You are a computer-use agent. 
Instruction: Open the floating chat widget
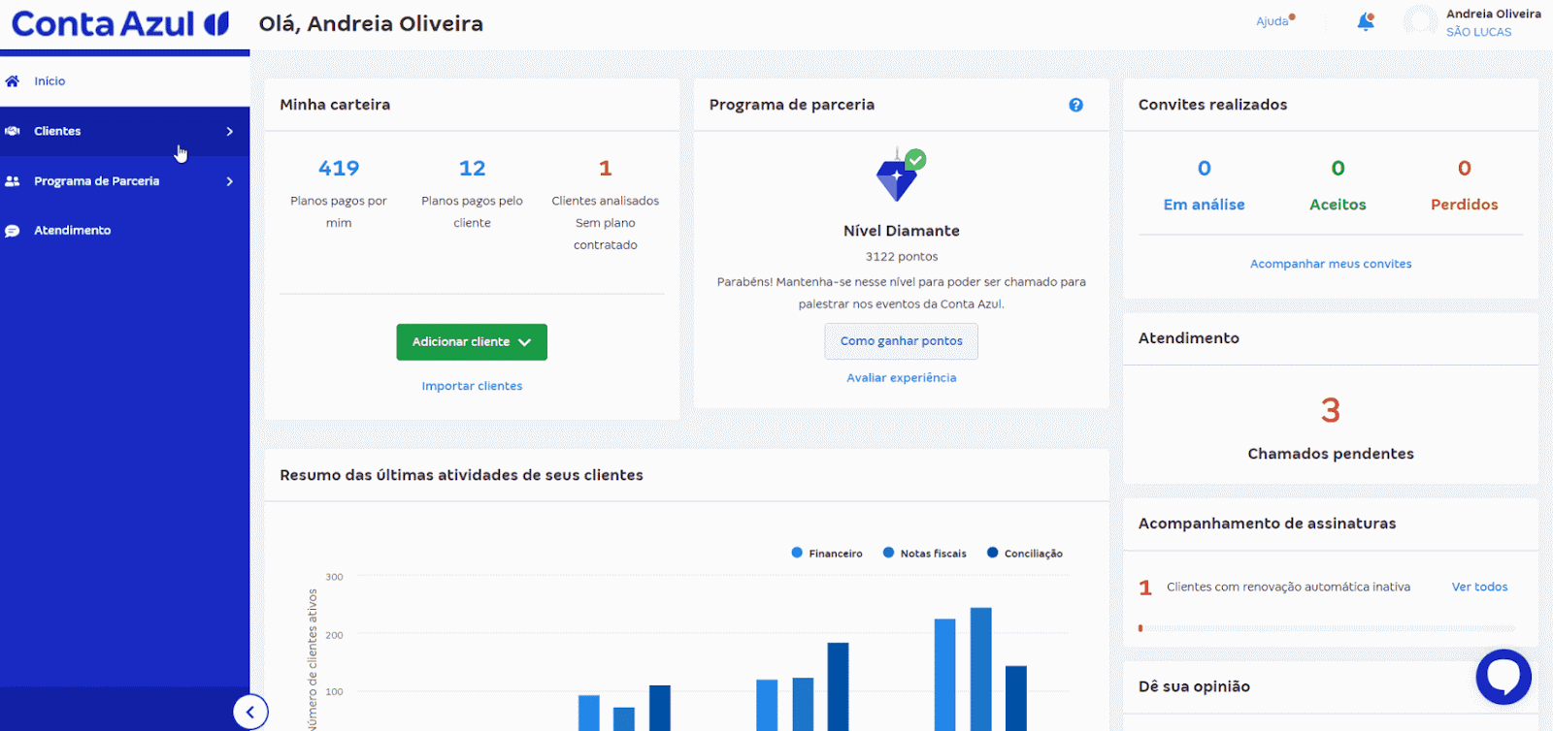tap(1503, 677)
